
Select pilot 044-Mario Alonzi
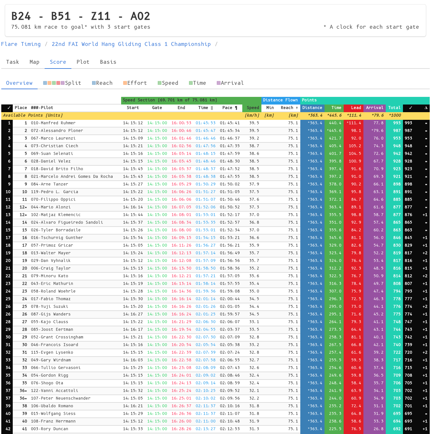point(51,207)
